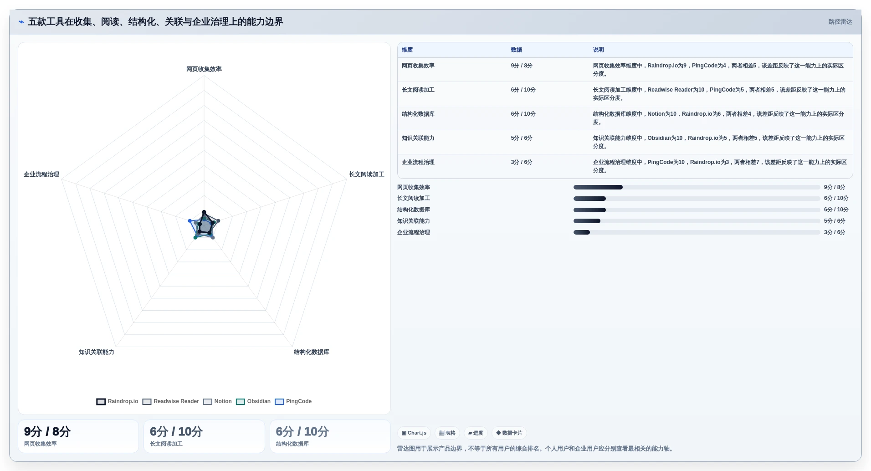The image size is (871, 471).
Task: Click the 数据卡片 tag chip
Action: click(509, 433)
